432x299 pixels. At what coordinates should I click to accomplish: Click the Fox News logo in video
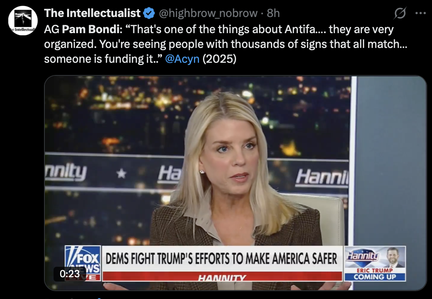(x=83, y=263)
